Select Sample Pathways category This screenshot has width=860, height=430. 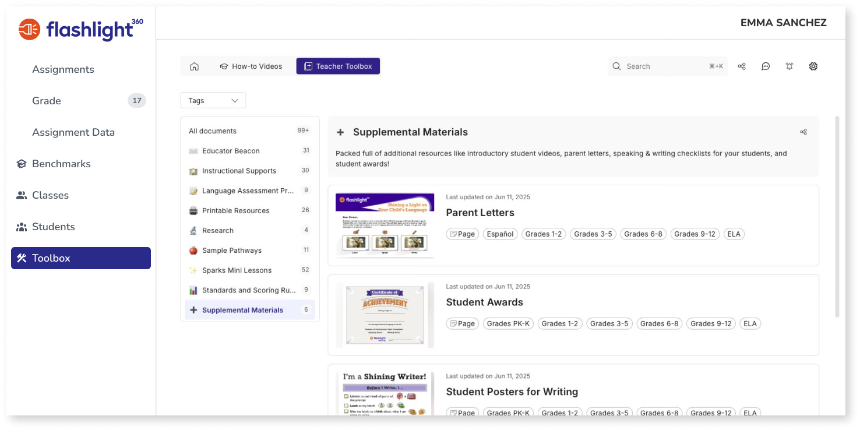click(x=250, y=251)
